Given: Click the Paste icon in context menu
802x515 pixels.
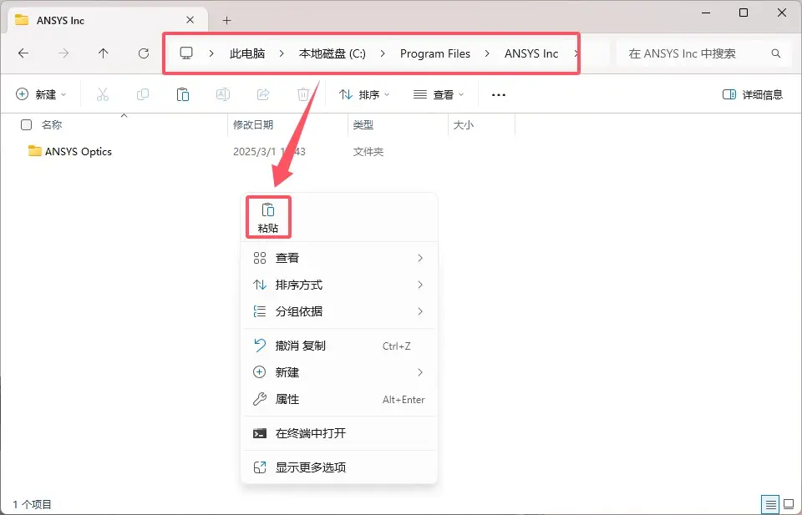Looking at the screenshot, I should [x=268, y=210].
